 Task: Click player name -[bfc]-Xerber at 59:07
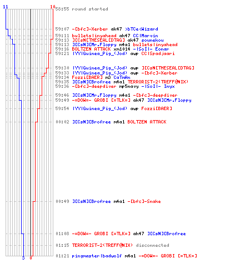(x=90, y=29)
